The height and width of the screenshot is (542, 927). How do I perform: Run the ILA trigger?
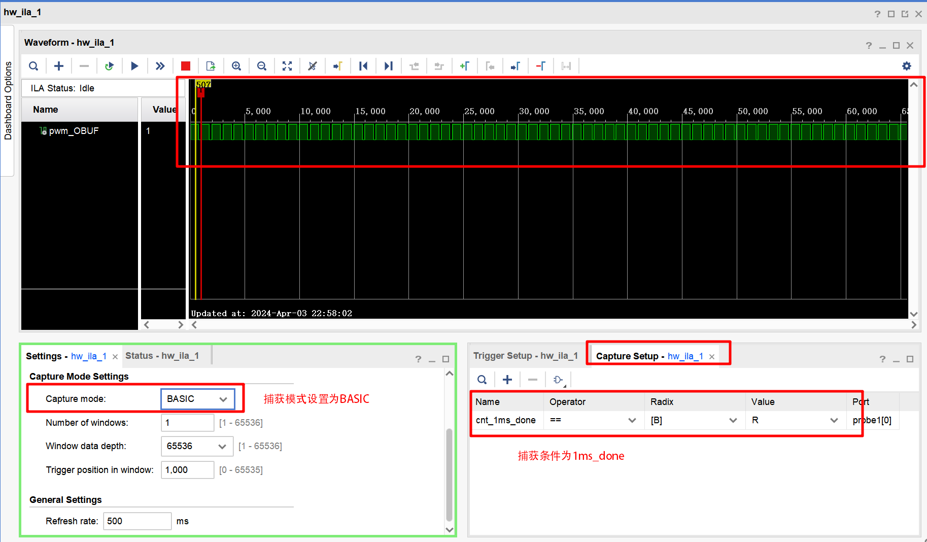point(134,65)
